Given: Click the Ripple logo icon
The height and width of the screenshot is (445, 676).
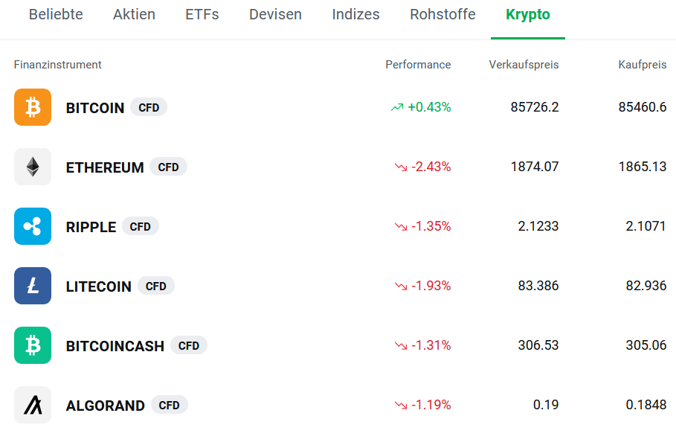Looking at the screenshot, I should pos(32,226).
